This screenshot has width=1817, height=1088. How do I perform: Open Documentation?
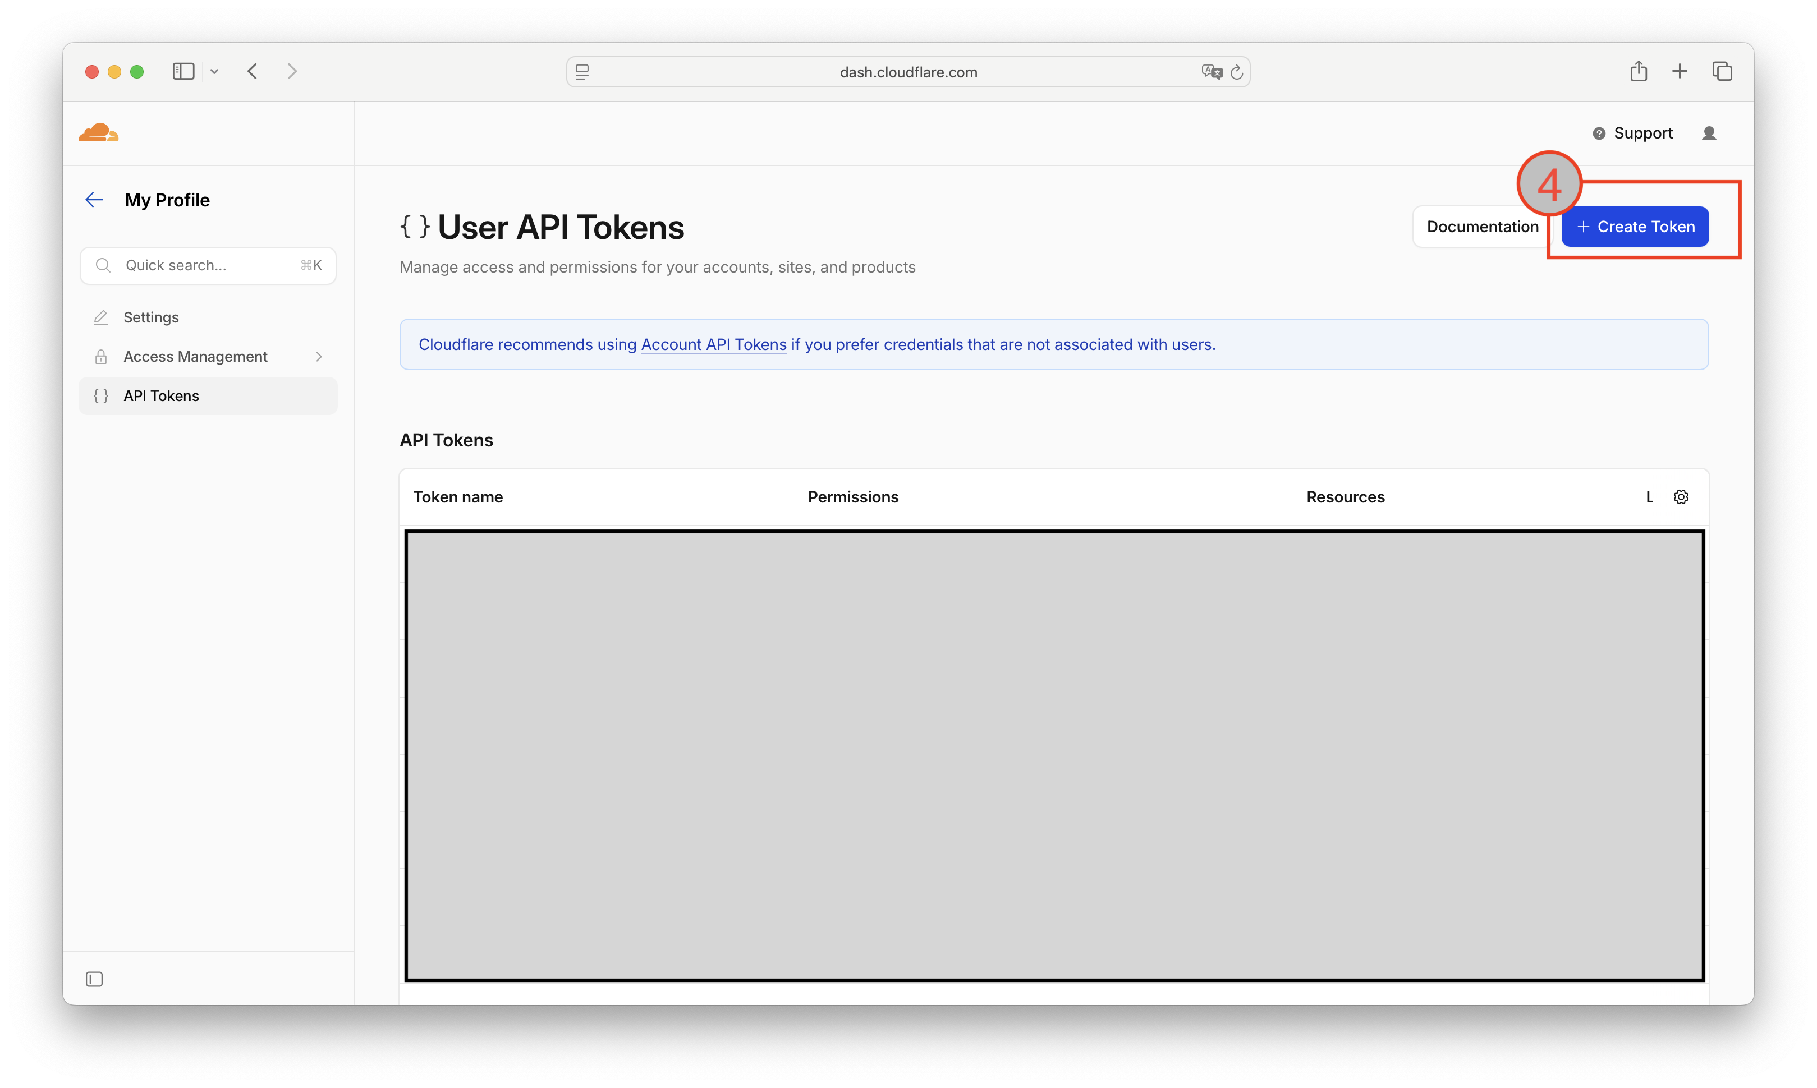coord(1483,227)
